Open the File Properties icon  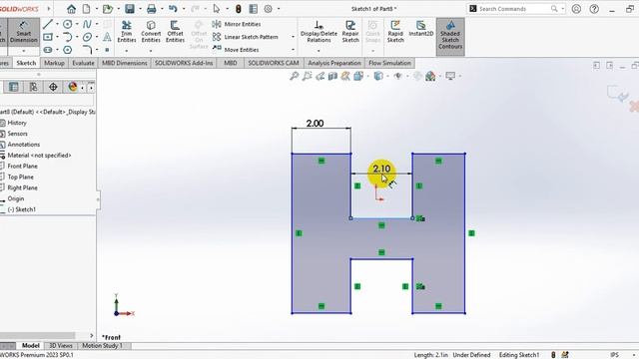[x=253, y=9]
